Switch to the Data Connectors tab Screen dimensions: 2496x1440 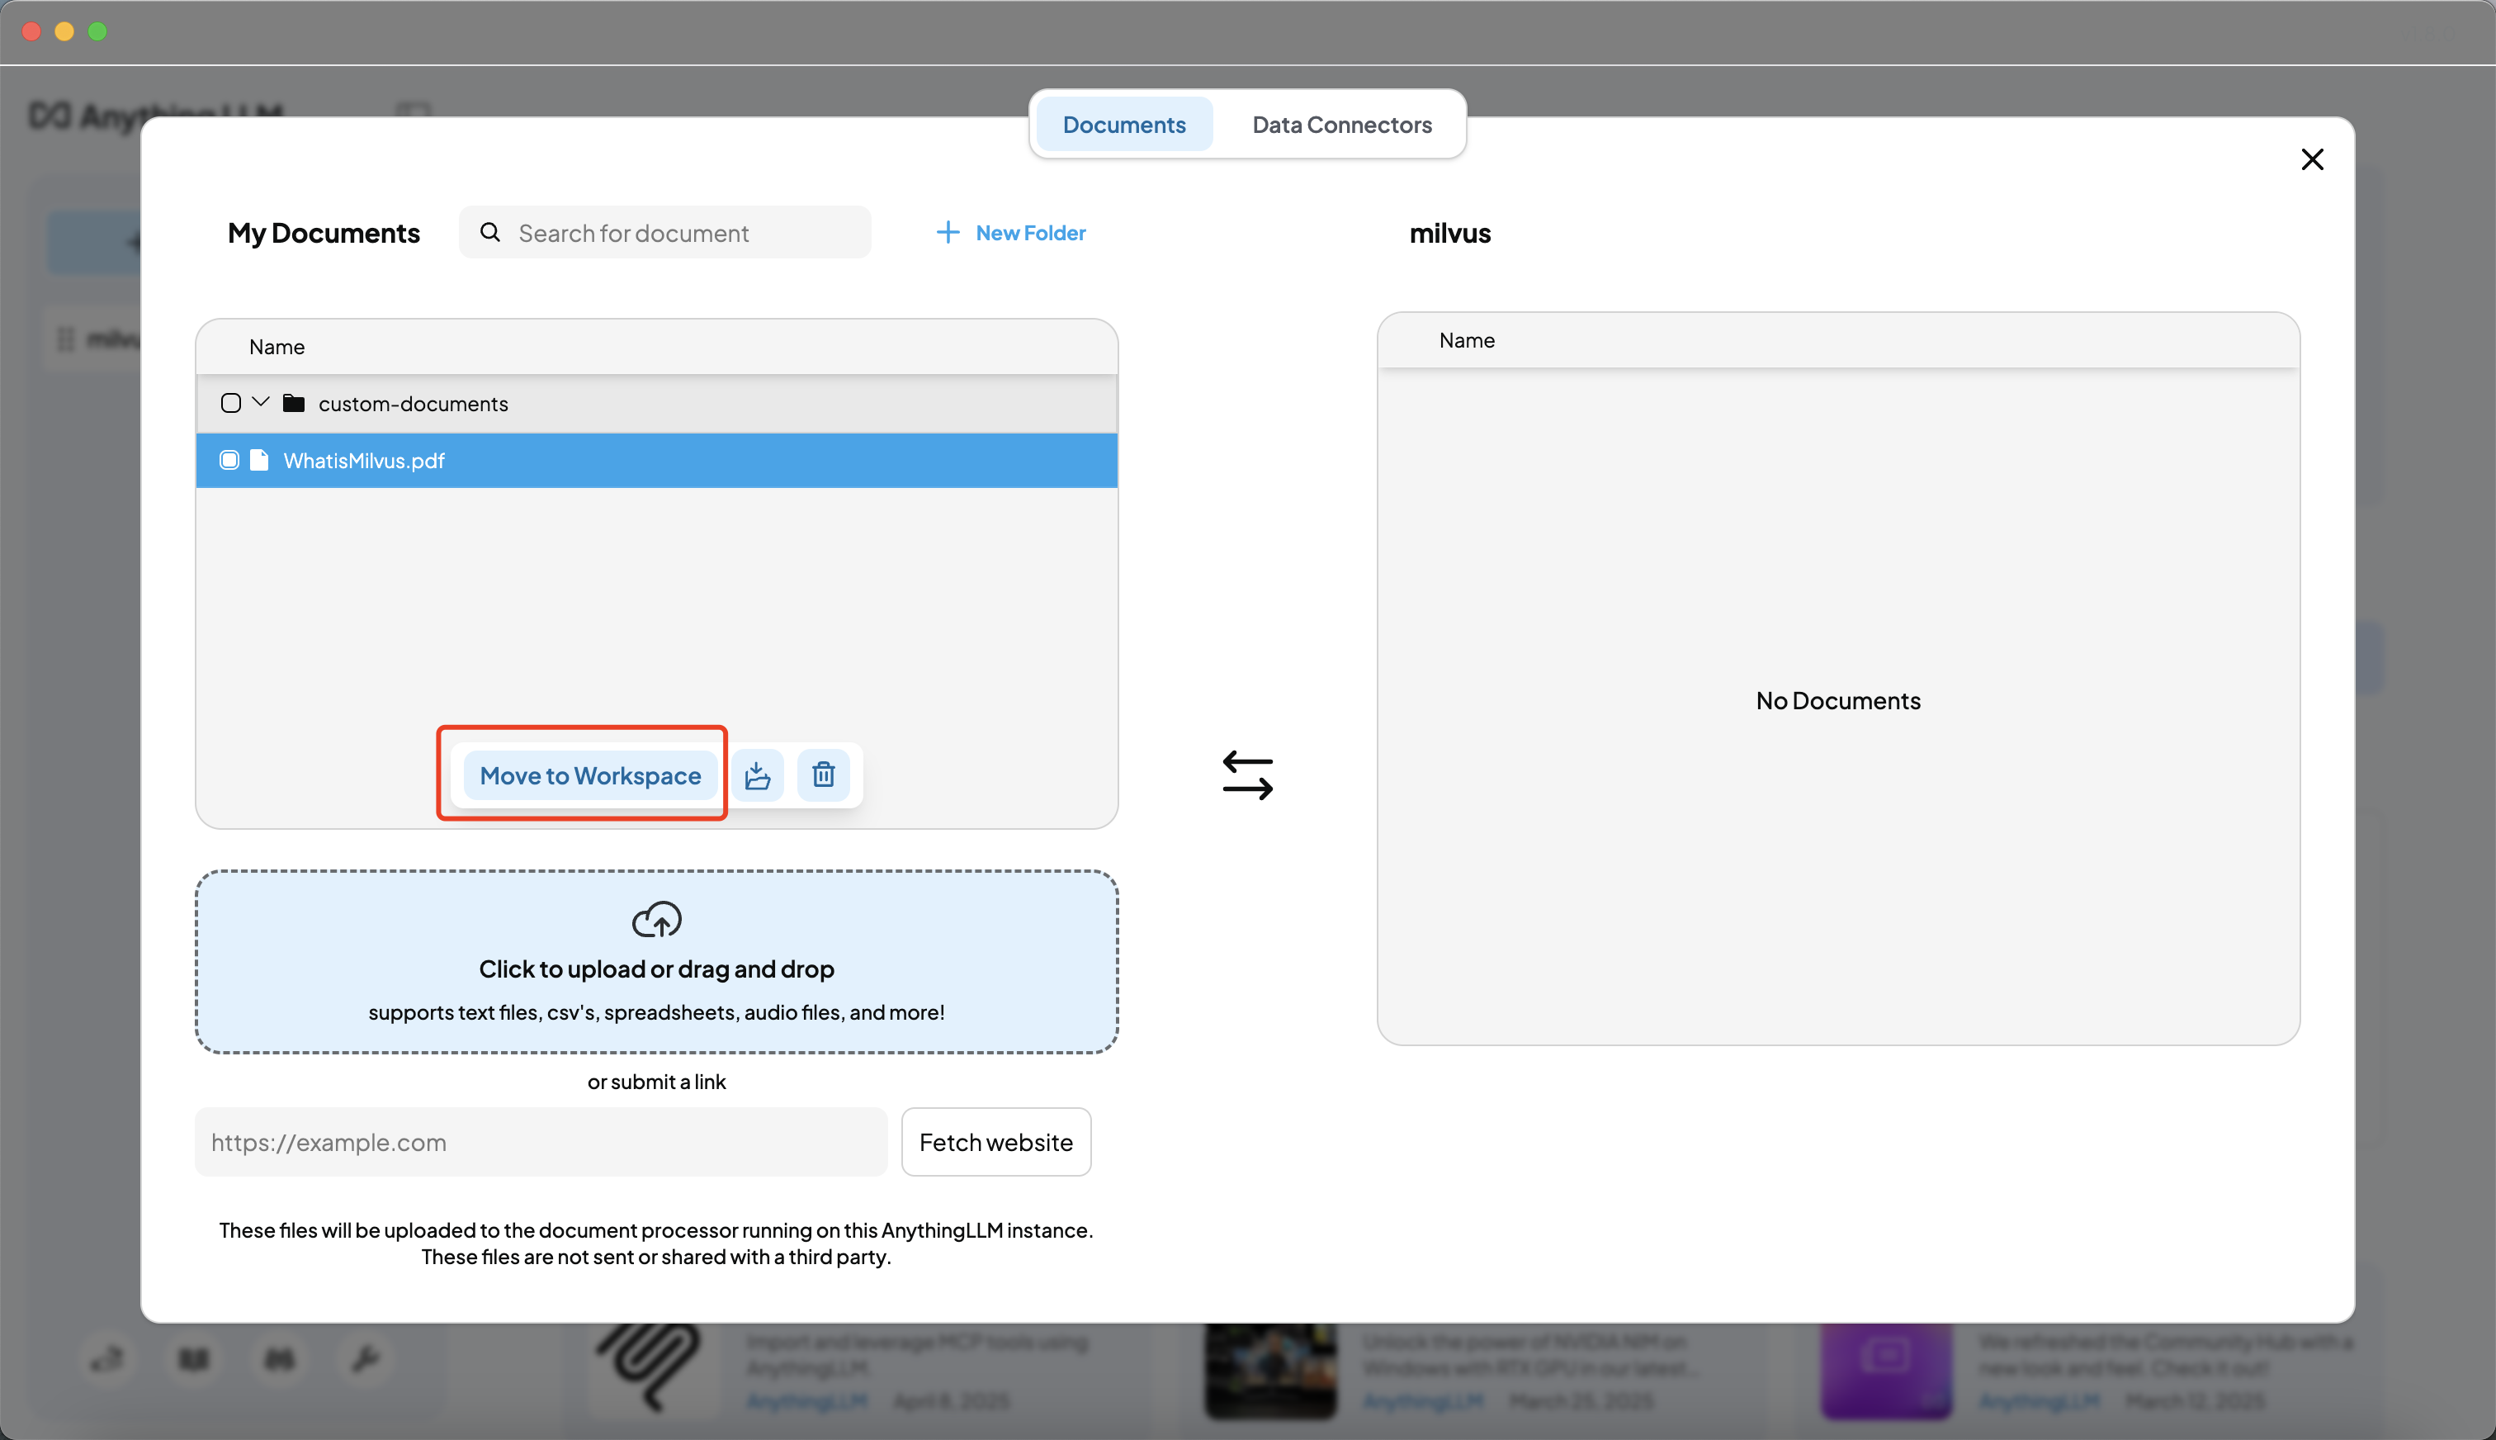1341,124
